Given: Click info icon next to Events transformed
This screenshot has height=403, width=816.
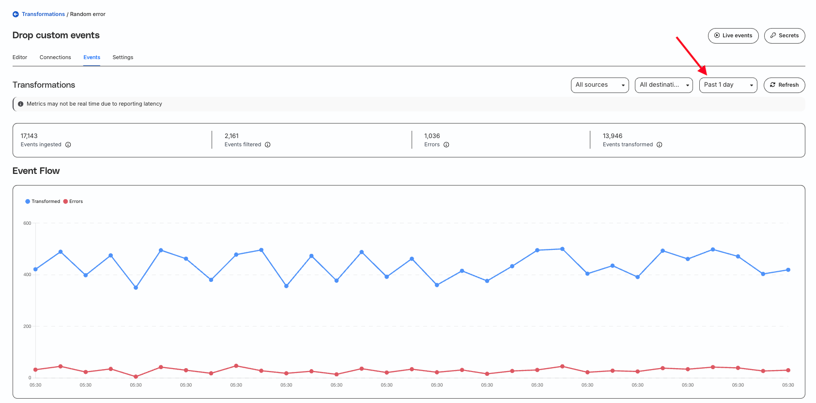Looking at the screenshot, I should [660, 145].
